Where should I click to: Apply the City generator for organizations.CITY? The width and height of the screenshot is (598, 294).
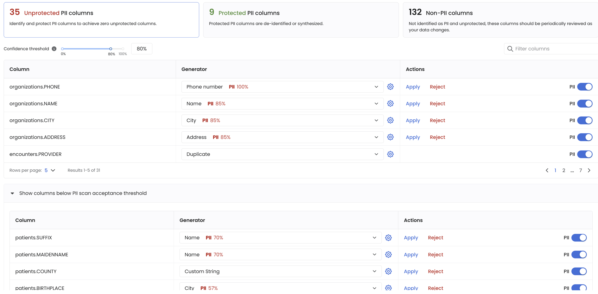413,120
